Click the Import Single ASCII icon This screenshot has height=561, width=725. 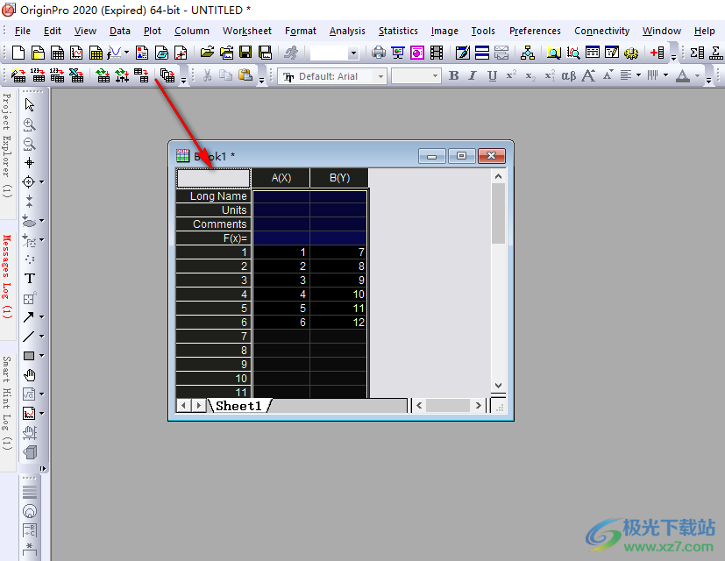(x=38, y=75)
